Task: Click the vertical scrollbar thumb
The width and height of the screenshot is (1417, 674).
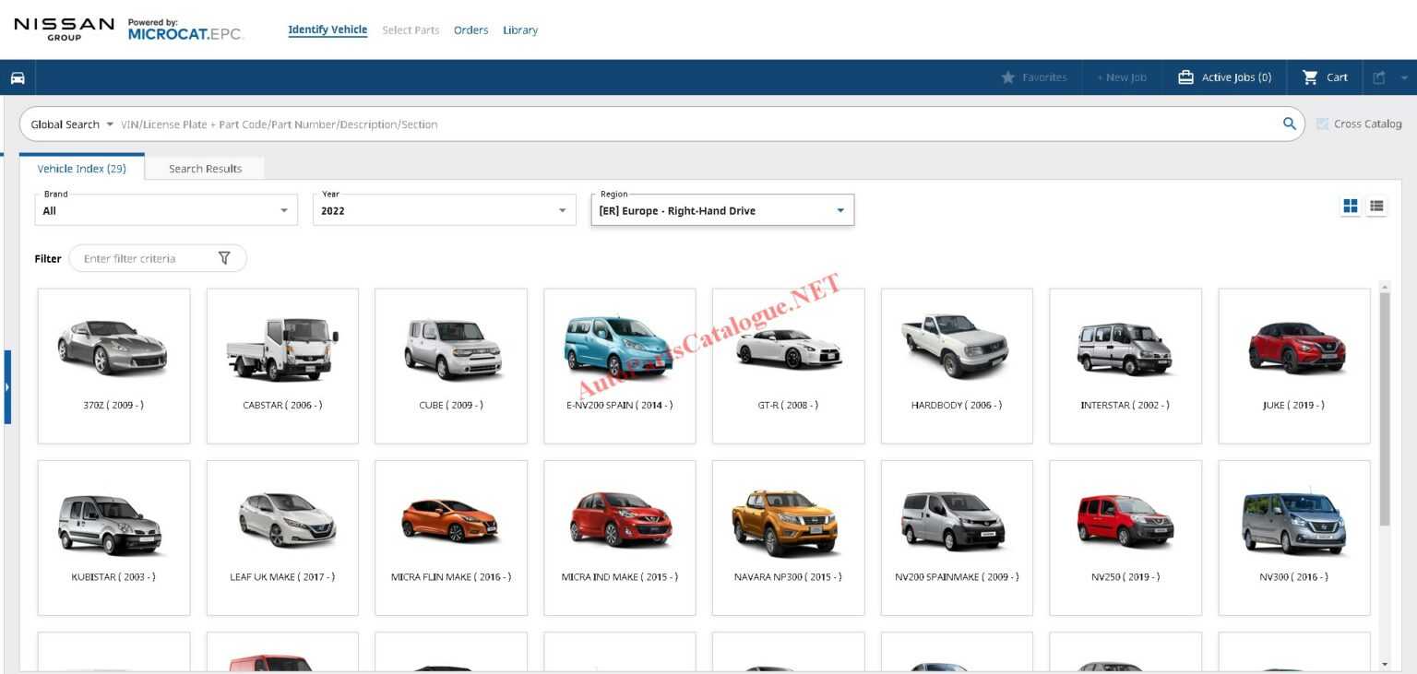Action: point(1385,409)
